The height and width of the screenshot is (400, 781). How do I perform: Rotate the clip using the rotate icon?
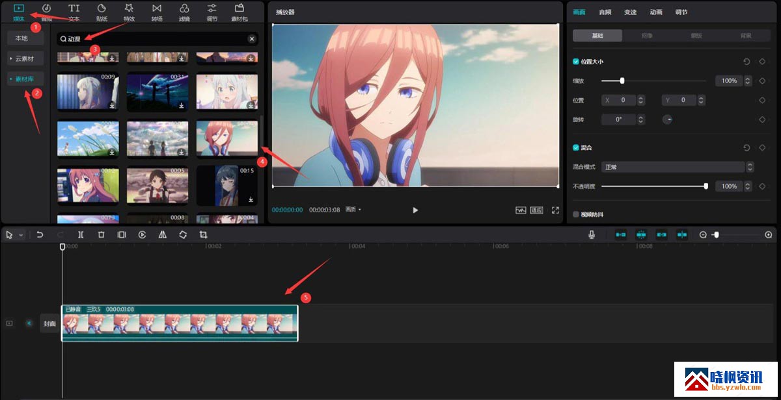coord(183,234)
